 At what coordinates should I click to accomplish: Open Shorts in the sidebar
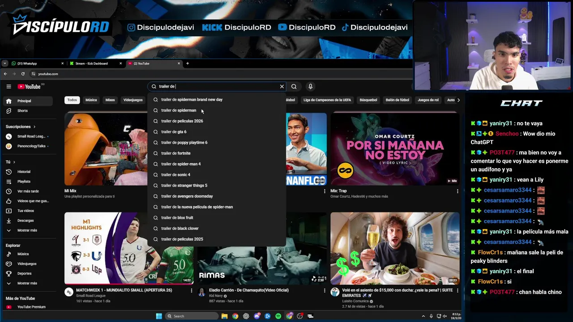[x=29, y=110]
